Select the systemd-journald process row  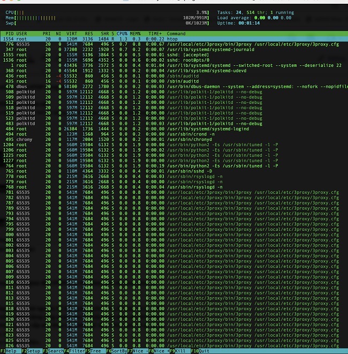click(174, 49)
